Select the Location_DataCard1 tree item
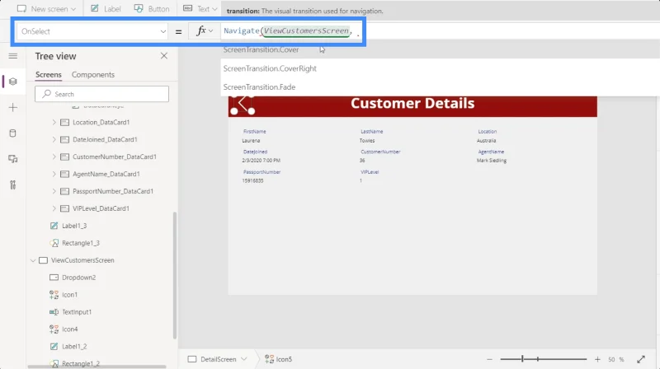The height and width of the screenshot is (369, 660). (101, 122)
